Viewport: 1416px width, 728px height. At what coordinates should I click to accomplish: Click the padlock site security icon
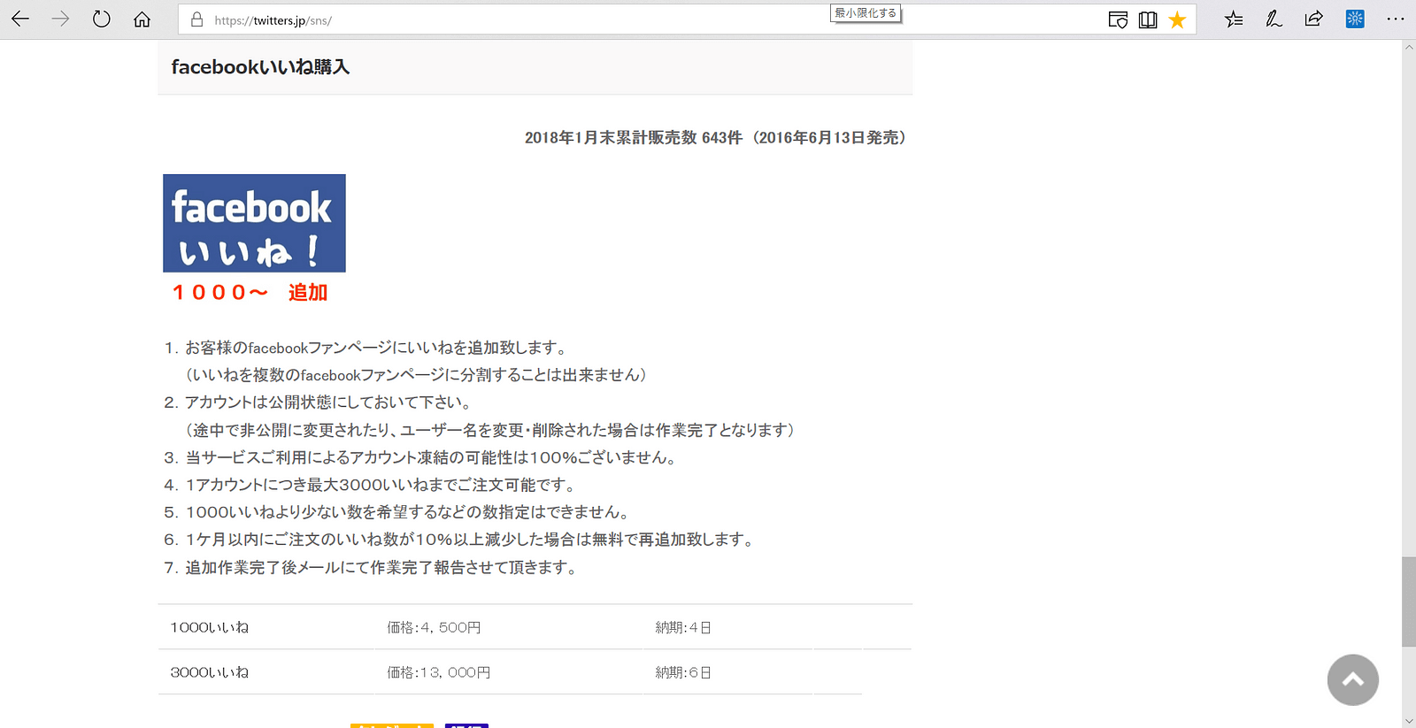[196, 19]
